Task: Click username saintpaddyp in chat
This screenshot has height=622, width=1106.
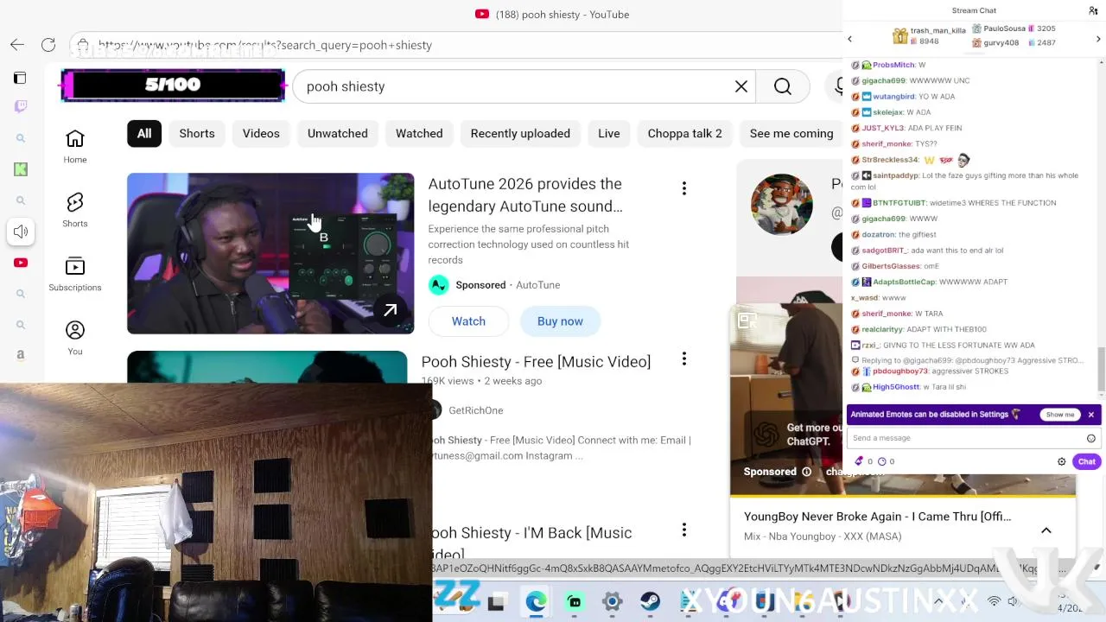Action: (x=895, y=175)
